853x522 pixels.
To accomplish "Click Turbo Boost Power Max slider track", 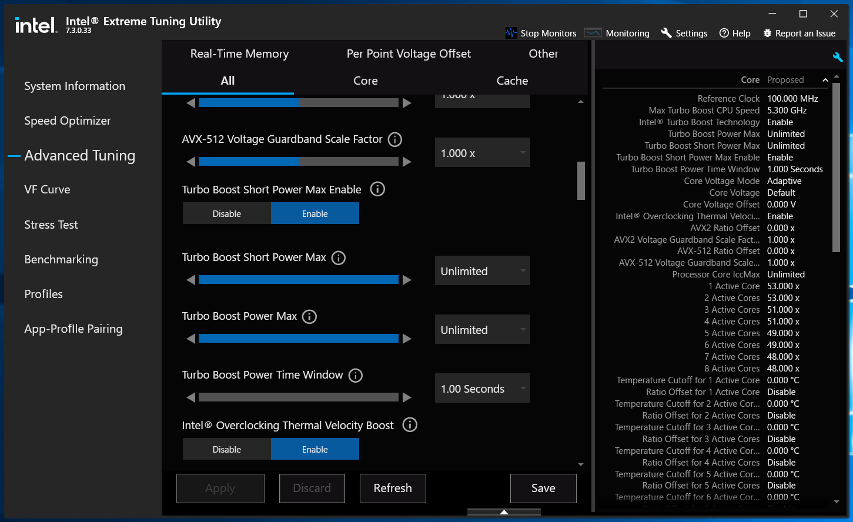I will (299, 339).
